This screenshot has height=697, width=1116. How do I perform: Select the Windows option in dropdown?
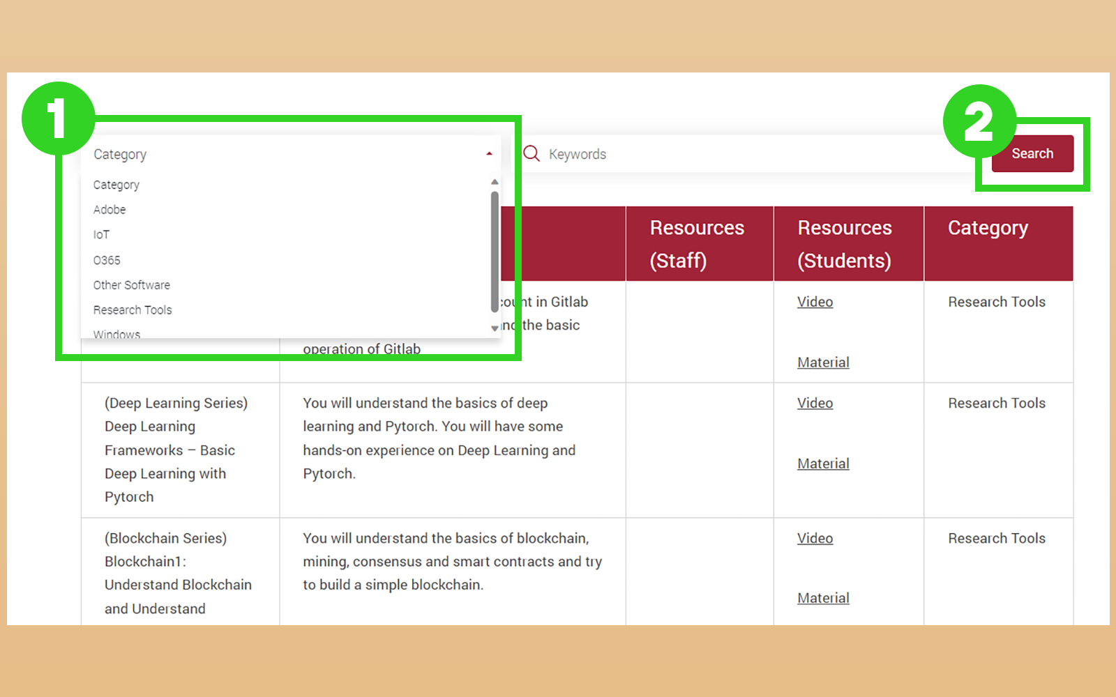(x=116, y=334)
